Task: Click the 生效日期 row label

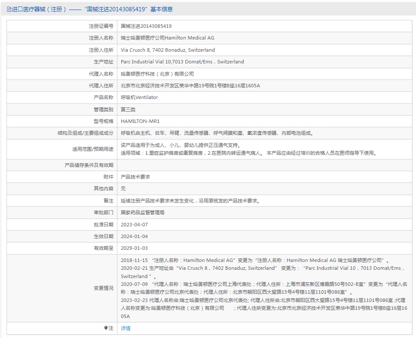Action: pos(103,236)
